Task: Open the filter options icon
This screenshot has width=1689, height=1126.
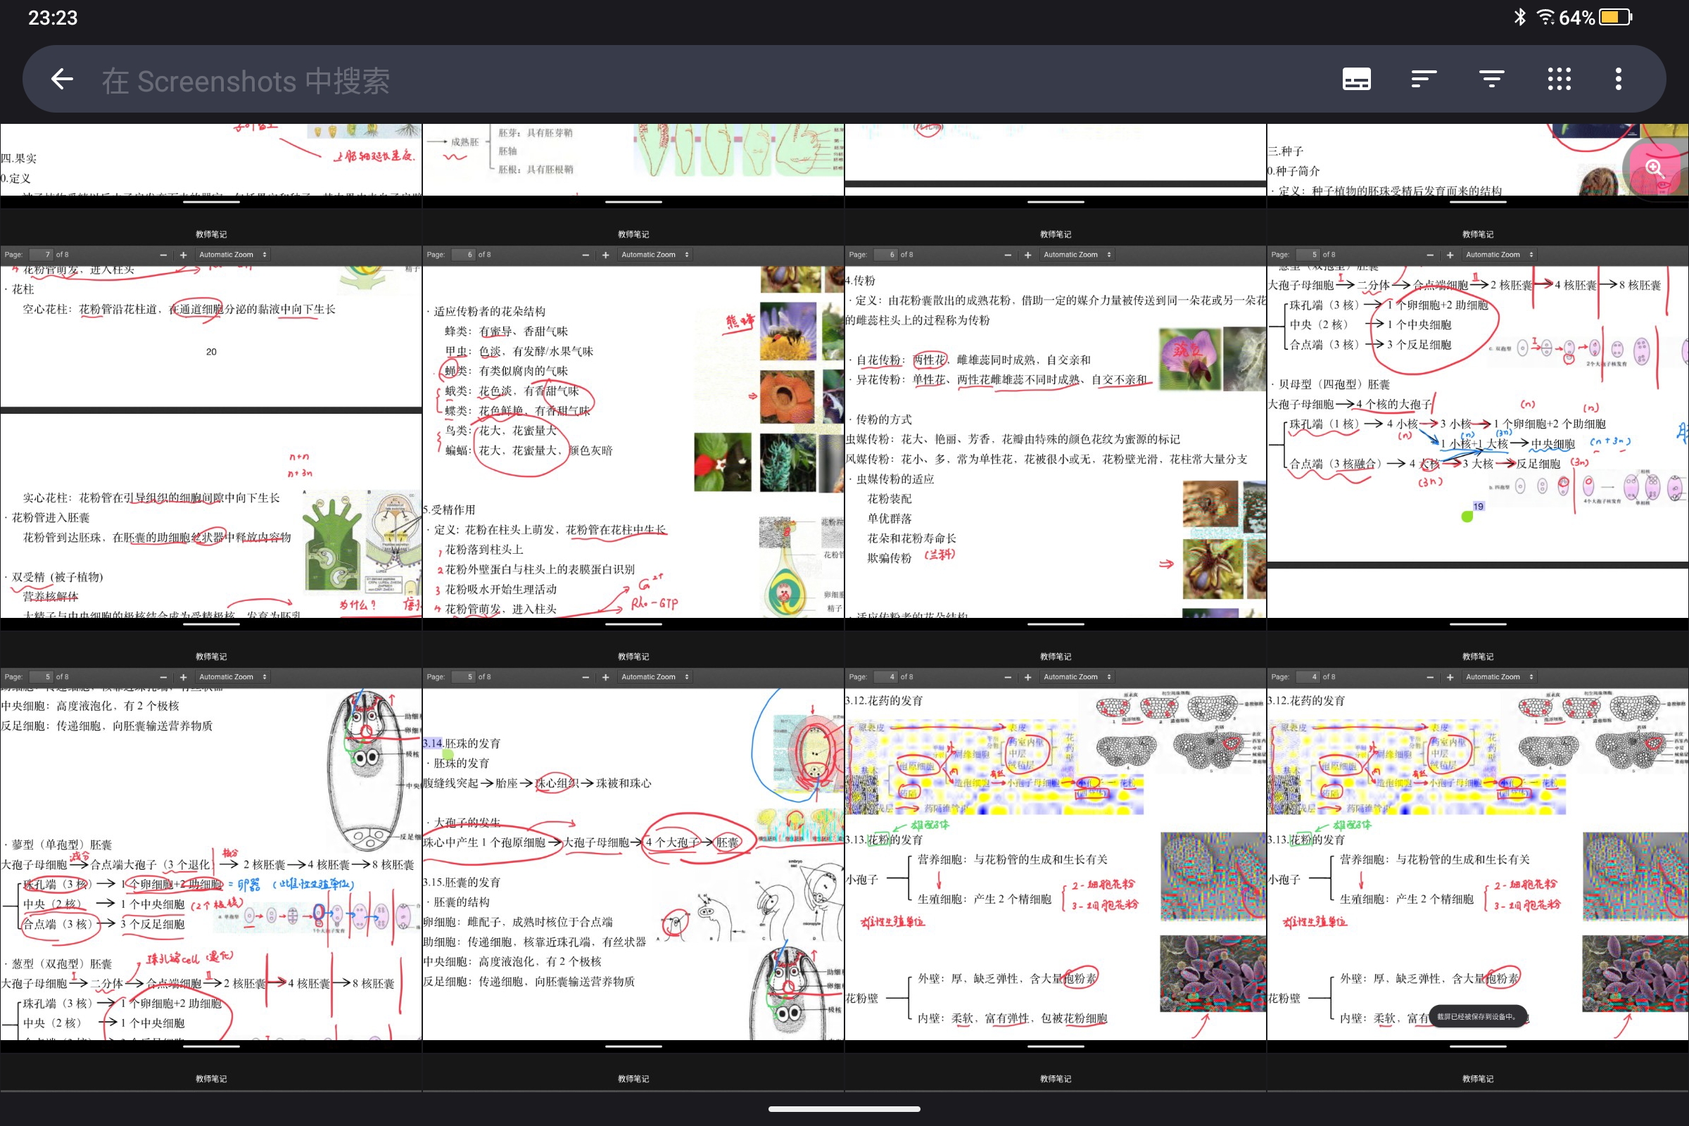Action: pos(1491,79)
